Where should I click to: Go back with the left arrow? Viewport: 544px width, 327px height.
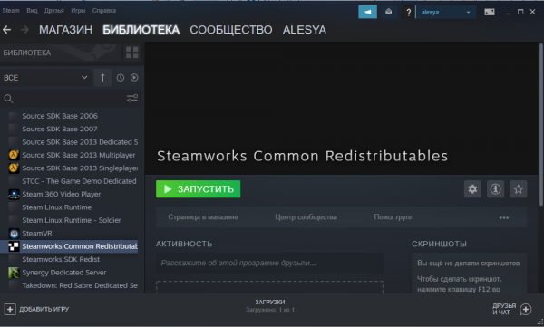(7, 30)
